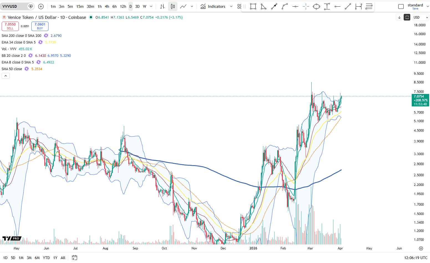This screenshot has height=263, width=430.
Task: Select the candlestick chart style
Action: (x=173, y=6)
